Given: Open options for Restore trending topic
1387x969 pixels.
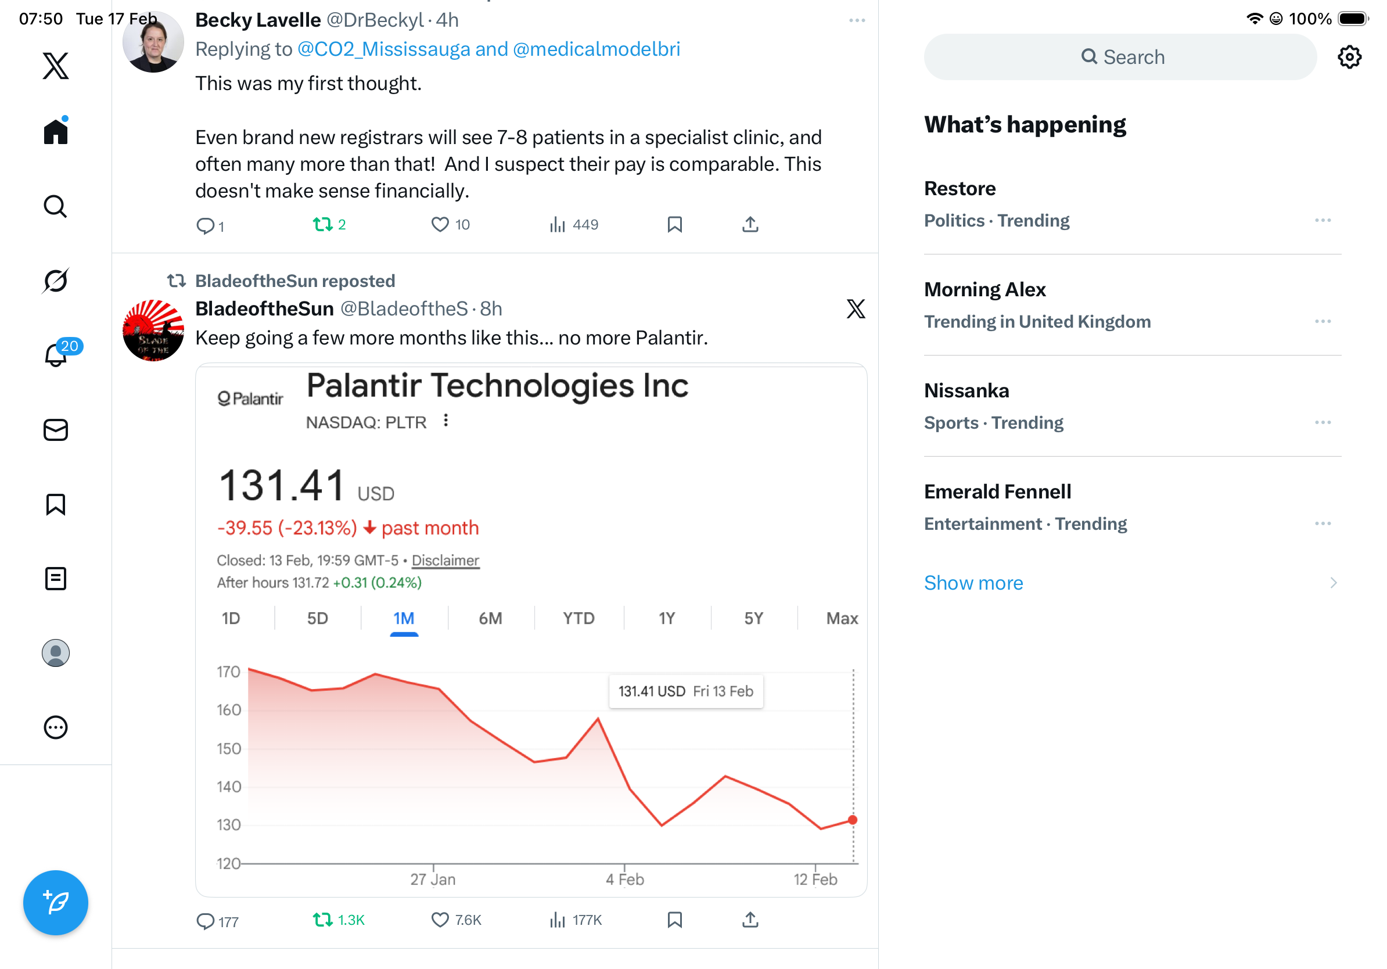Looking at the screenshot, I should coord(1323,221).
